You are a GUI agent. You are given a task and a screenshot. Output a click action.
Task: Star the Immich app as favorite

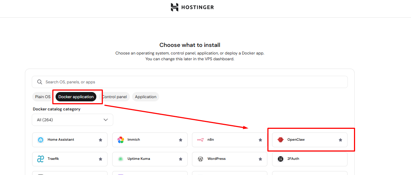(180, 140)
